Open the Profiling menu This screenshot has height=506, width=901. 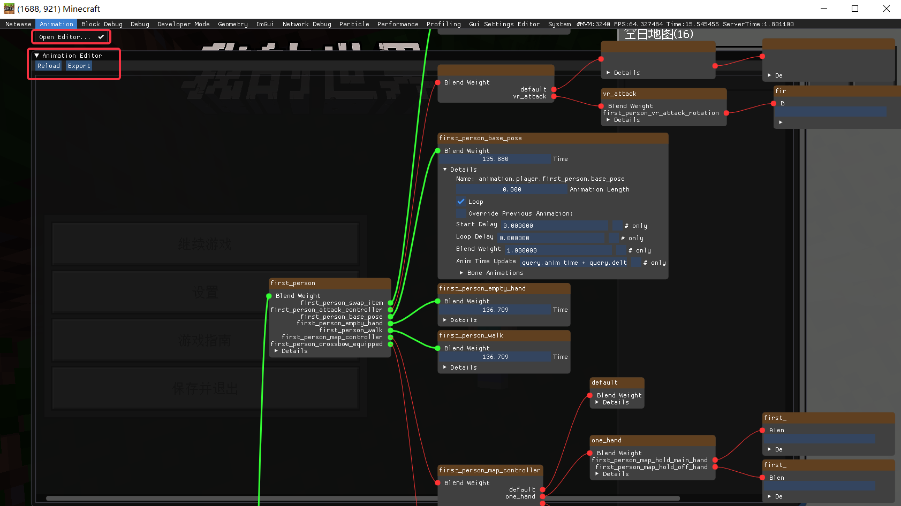coord(443,24)
